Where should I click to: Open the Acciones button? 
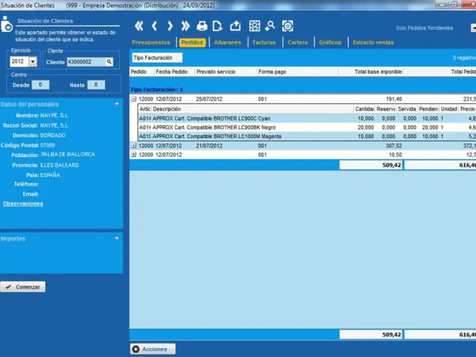click(153, 349)
